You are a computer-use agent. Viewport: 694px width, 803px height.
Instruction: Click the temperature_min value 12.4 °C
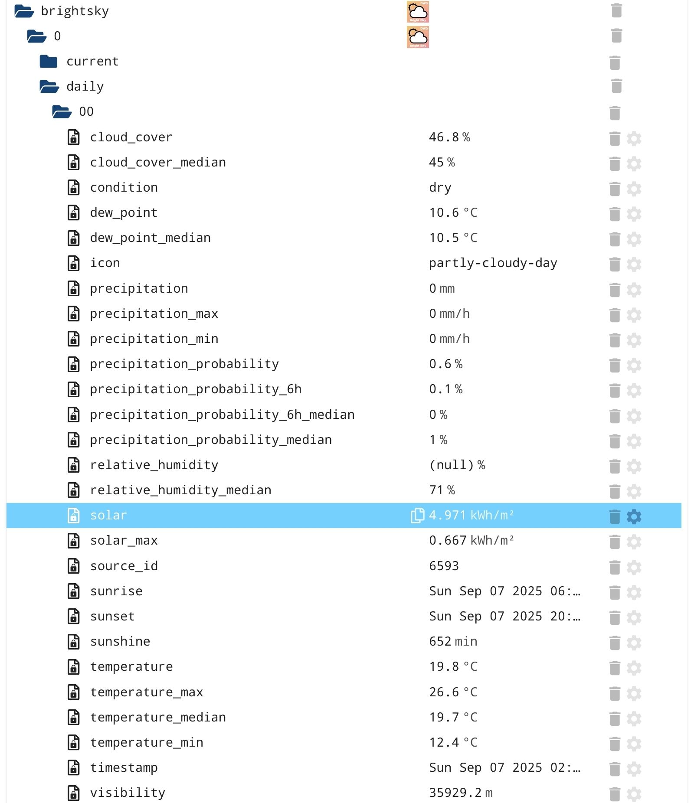pos(453,743)
